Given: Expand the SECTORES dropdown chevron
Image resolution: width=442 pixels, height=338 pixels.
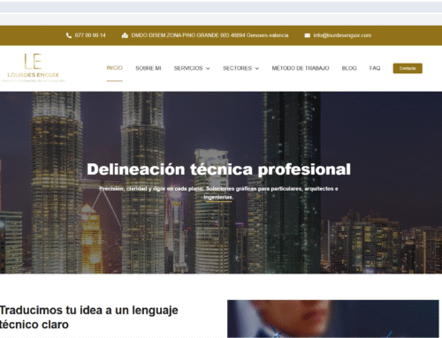Looking at the screenshot, I should click(x=257, y=69).
